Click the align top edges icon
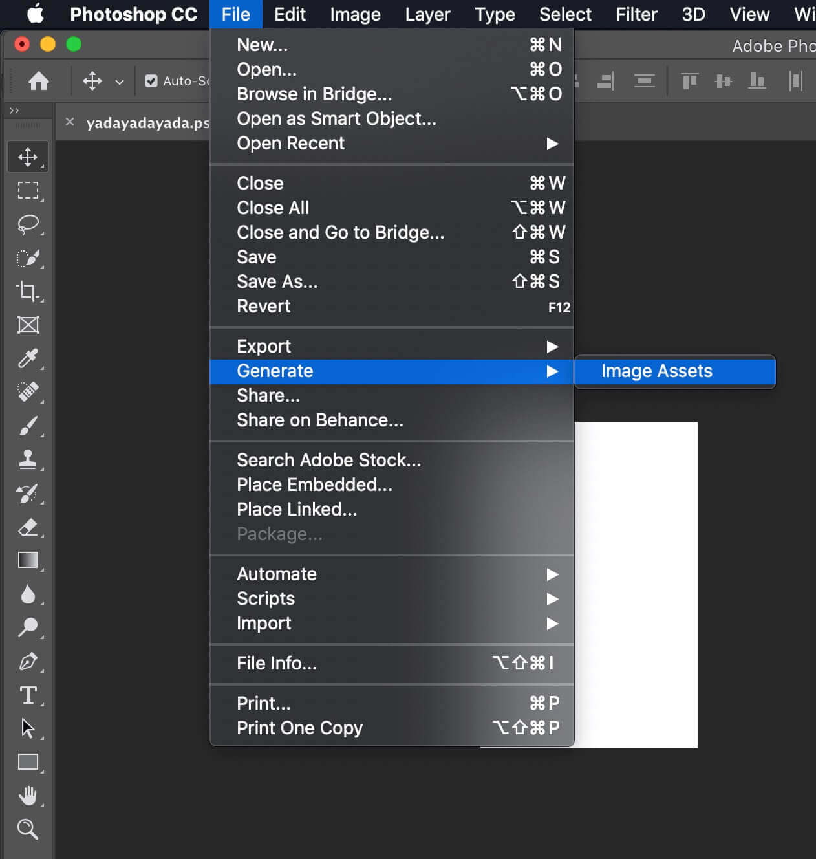This screenshot has height=859, width=816. [x=689, y=81]
